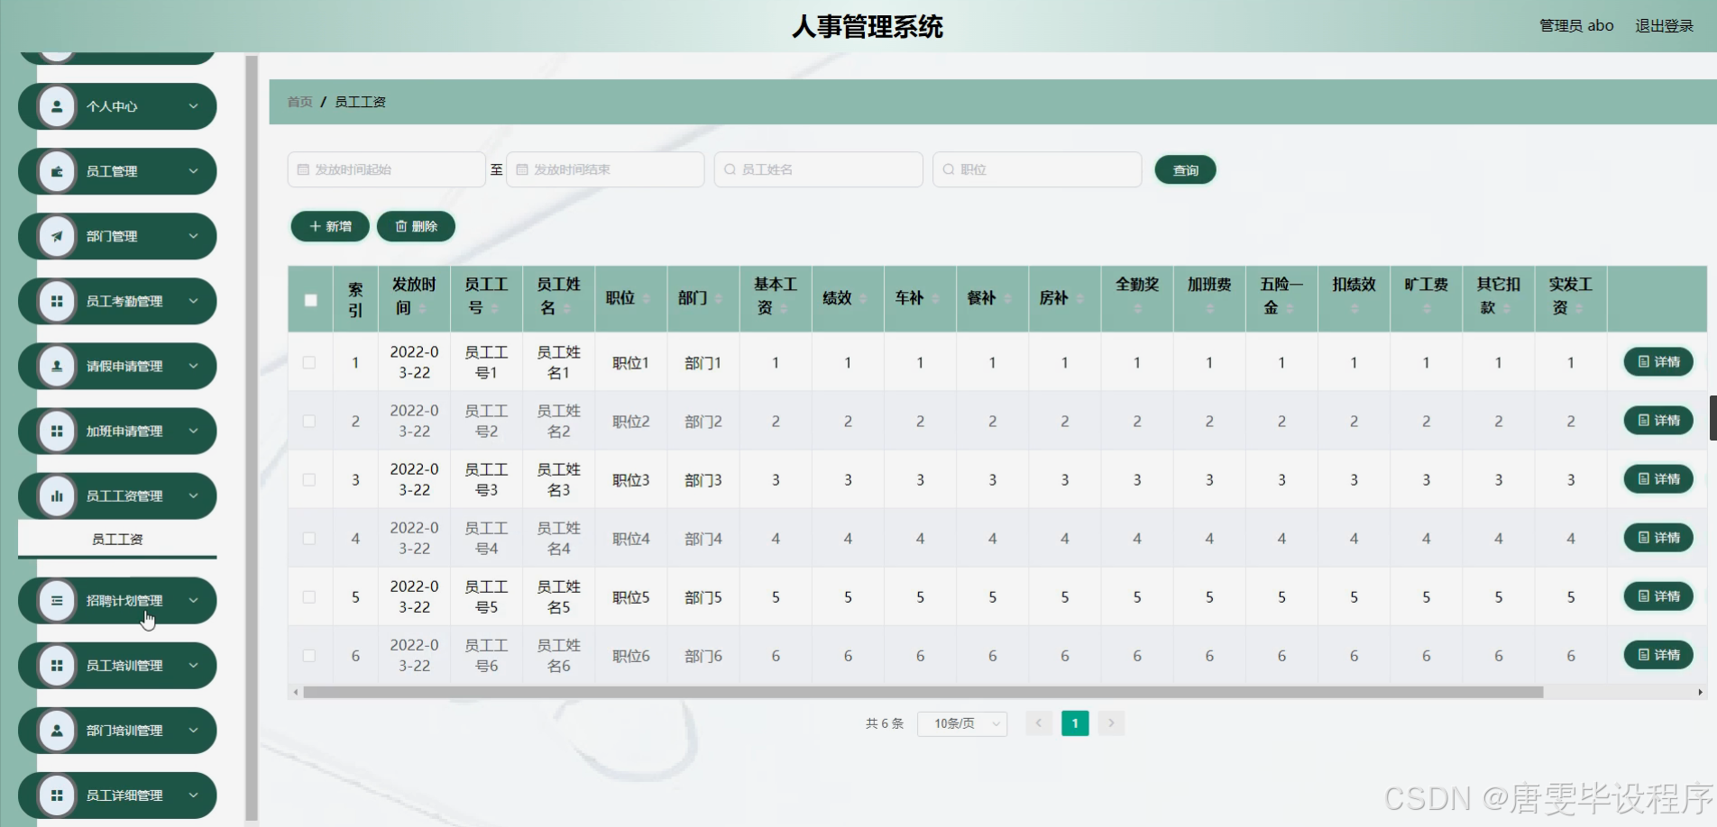Click the 删除 delete button

tap(416, 226)
